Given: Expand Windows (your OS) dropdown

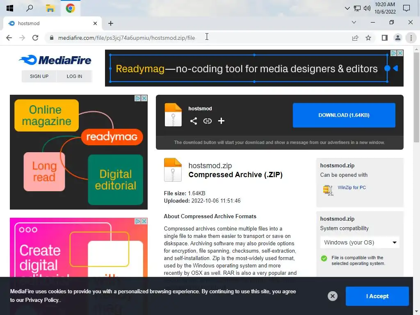Looking at the screenshot, I should (360, 242).
